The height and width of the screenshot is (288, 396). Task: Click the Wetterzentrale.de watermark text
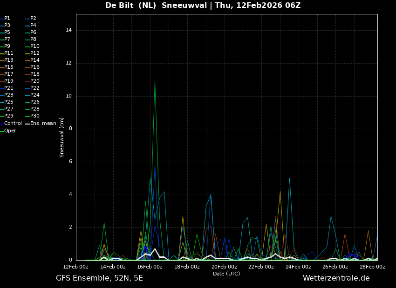click(x=336, y=278)
